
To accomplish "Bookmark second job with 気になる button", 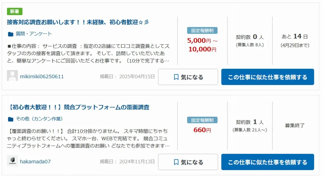I will [188, 162].
